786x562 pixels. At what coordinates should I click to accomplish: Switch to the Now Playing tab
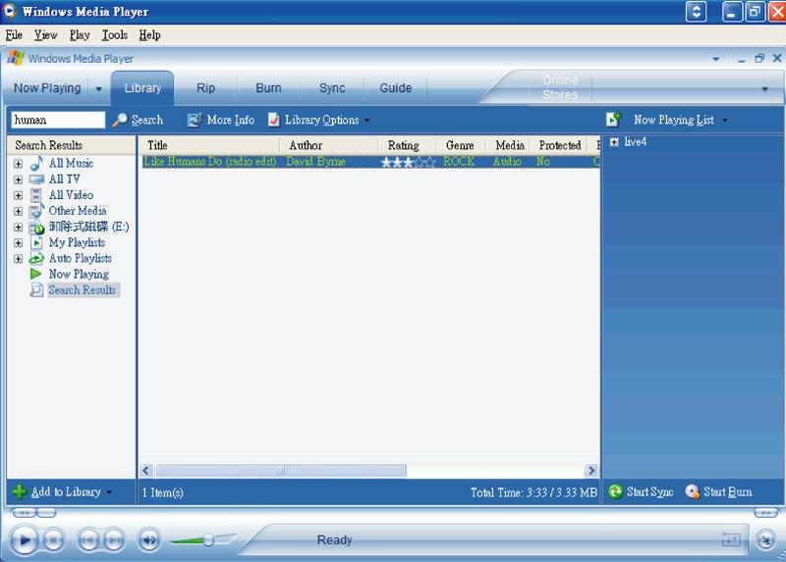pyautogui.click(x=47, y=88)
